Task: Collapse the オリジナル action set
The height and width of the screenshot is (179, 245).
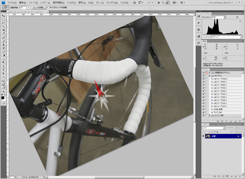Action: pos(210,76)
